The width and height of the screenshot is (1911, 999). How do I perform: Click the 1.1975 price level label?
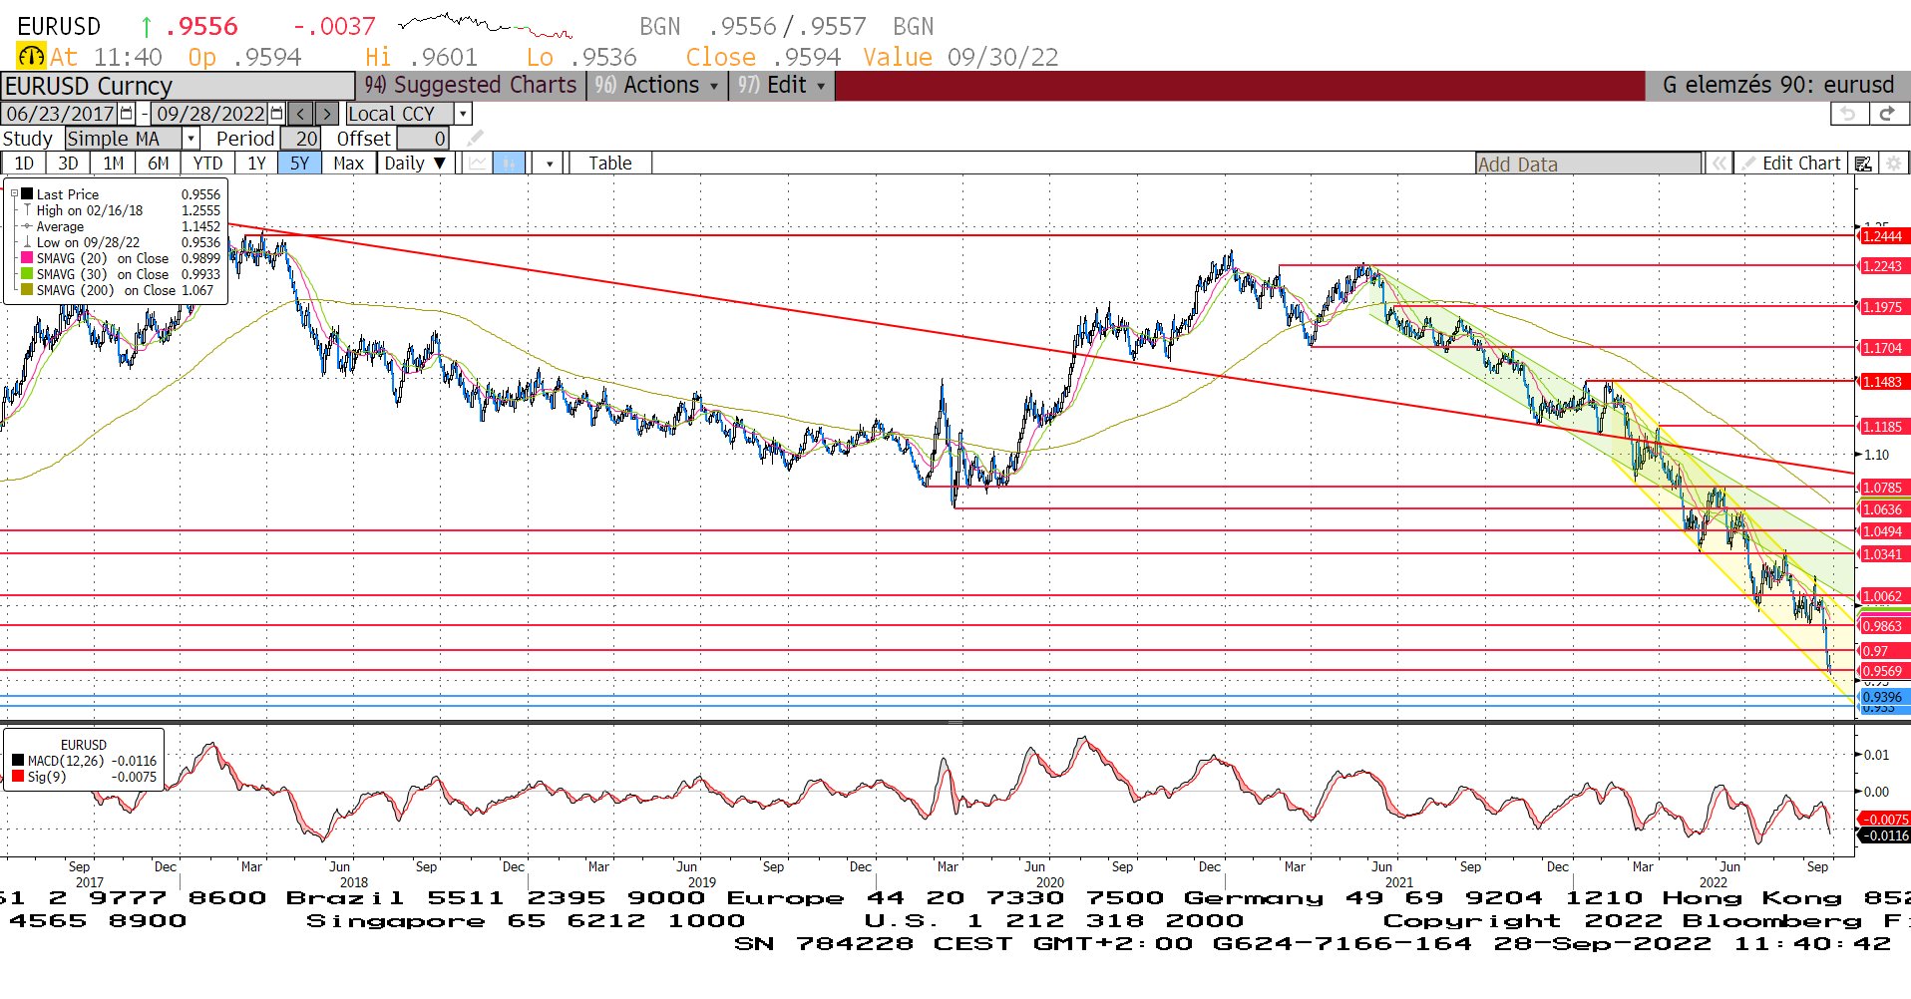point(1883,307)
